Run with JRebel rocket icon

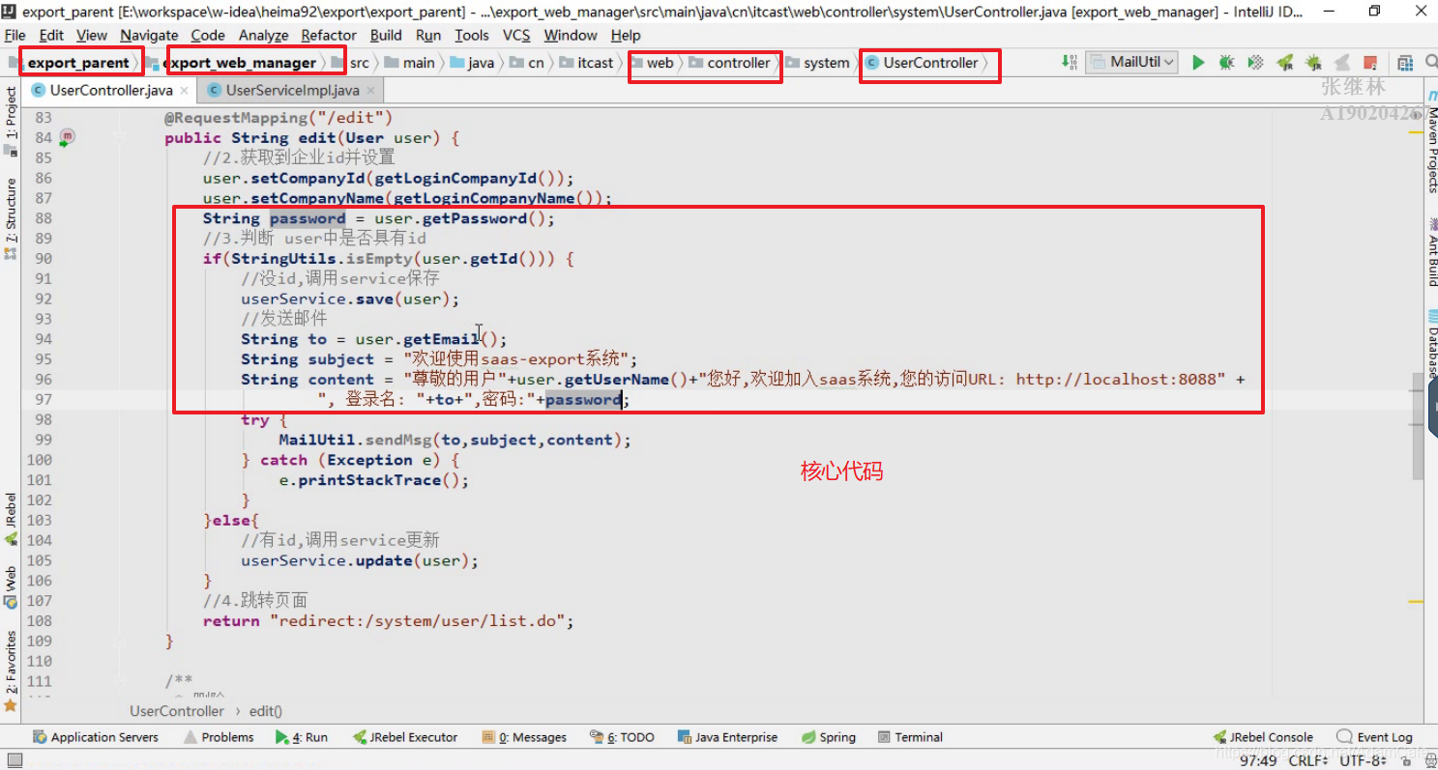(1284, 63)
